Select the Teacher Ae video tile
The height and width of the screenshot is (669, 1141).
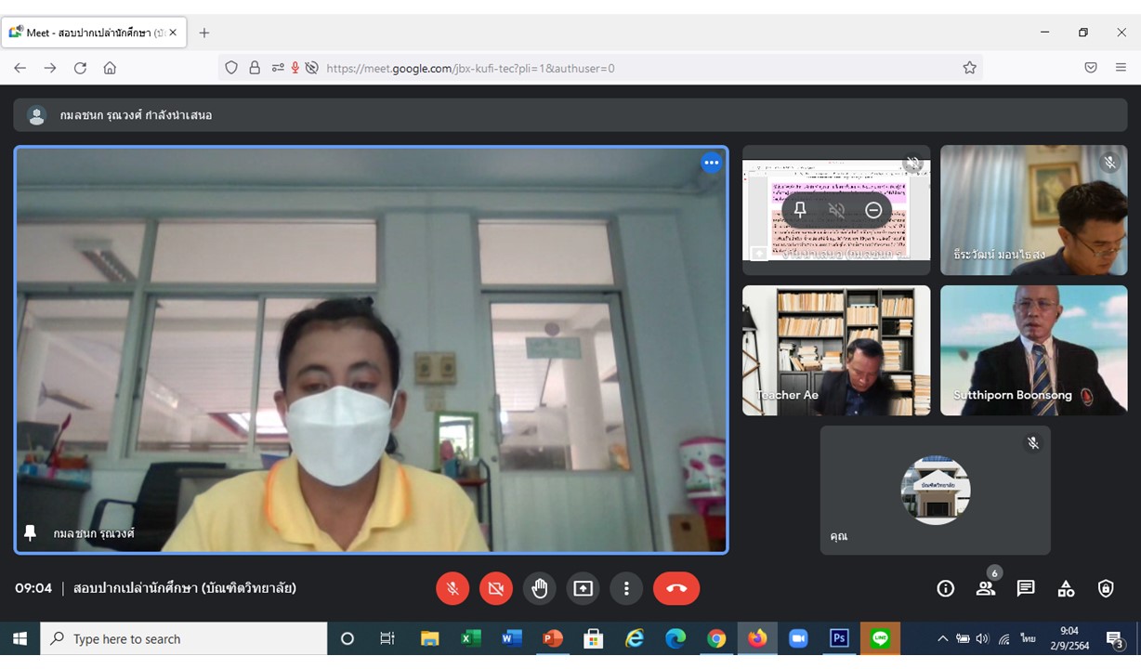coord(835,350)
